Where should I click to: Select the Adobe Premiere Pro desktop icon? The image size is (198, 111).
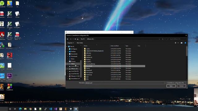(x=10, y=77)
